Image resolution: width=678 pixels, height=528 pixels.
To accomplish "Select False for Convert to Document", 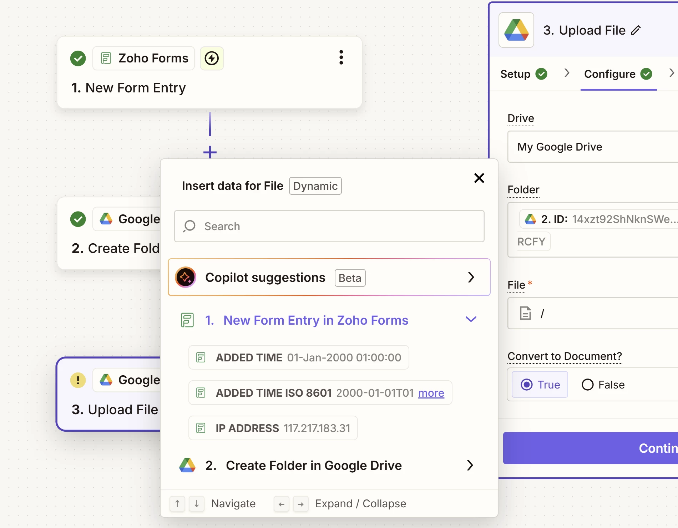I will click(x=603, y=384).
